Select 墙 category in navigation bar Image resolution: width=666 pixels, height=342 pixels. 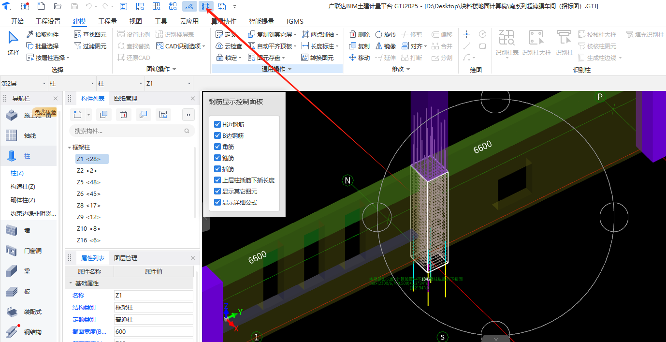(28, 231)
